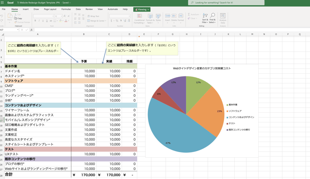Click the Analyze Data button

coord(223,18)
